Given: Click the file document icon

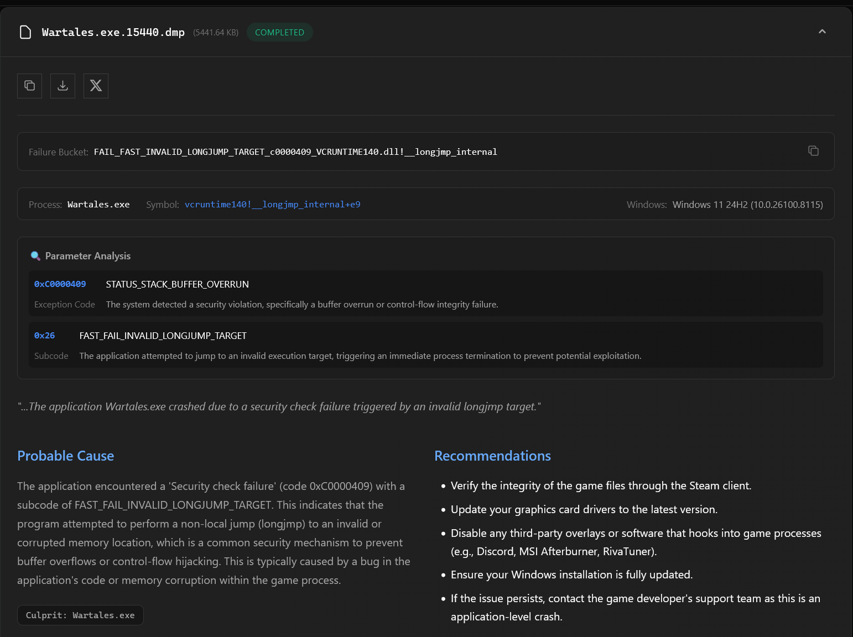Looking at the screenshot, I should (x=25, y=32).
